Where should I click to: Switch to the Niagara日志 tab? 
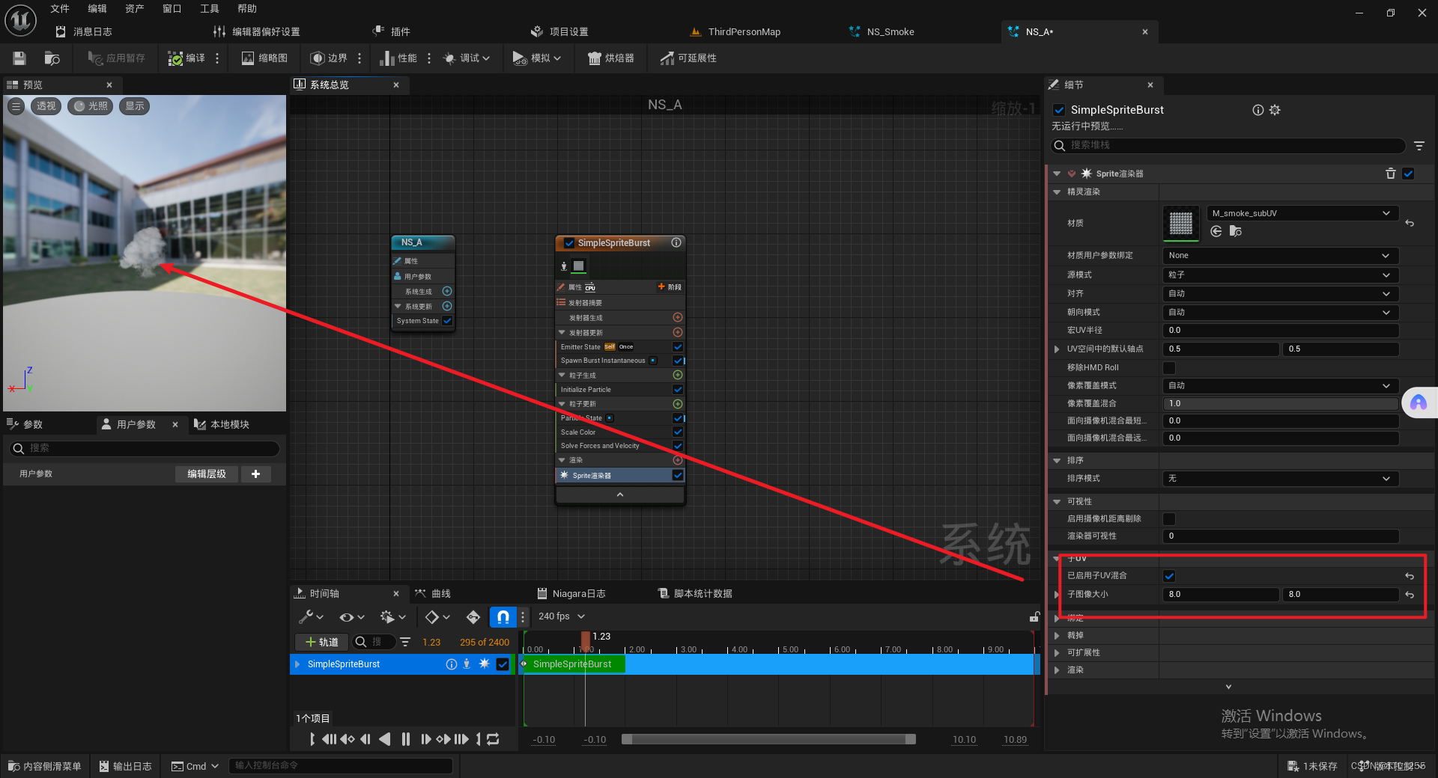click(x=571, y=594)
